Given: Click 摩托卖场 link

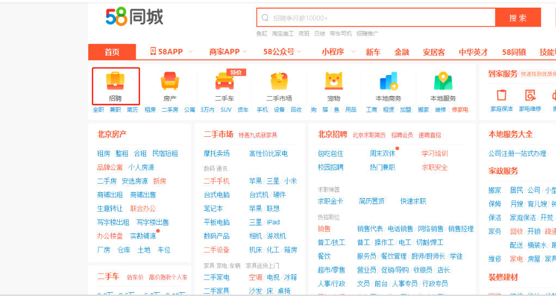Looking at the screenshot, I should 217,154.
